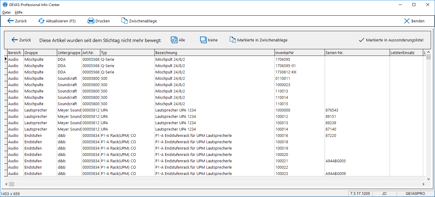Click serial number 89239
The width and height of the screenshot is (435, 197).
[x=331, y=123]
